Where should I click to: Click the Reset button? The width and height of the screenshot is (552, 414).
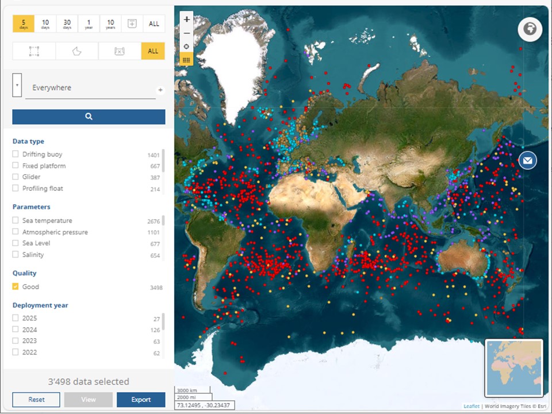36,400
